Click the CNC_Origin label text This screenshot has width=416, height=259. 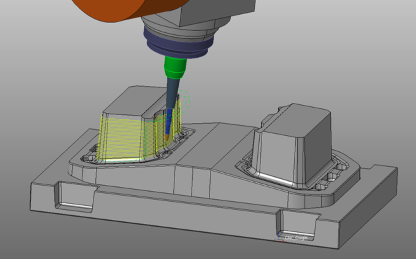coord(296,238)
